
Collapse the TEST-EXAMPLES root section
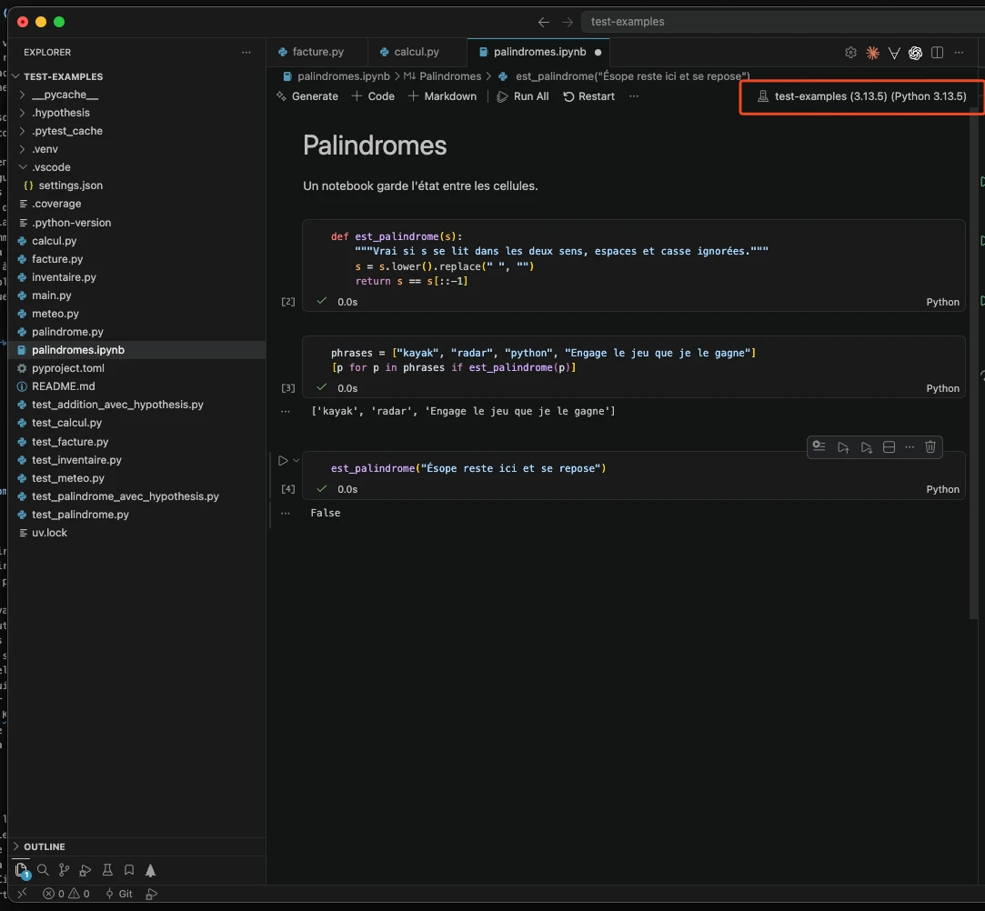point(63,76)
